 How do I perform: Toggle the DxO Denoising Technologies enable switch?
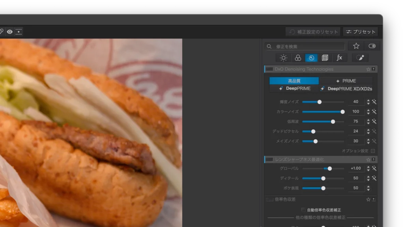click(x=269, y=69)
